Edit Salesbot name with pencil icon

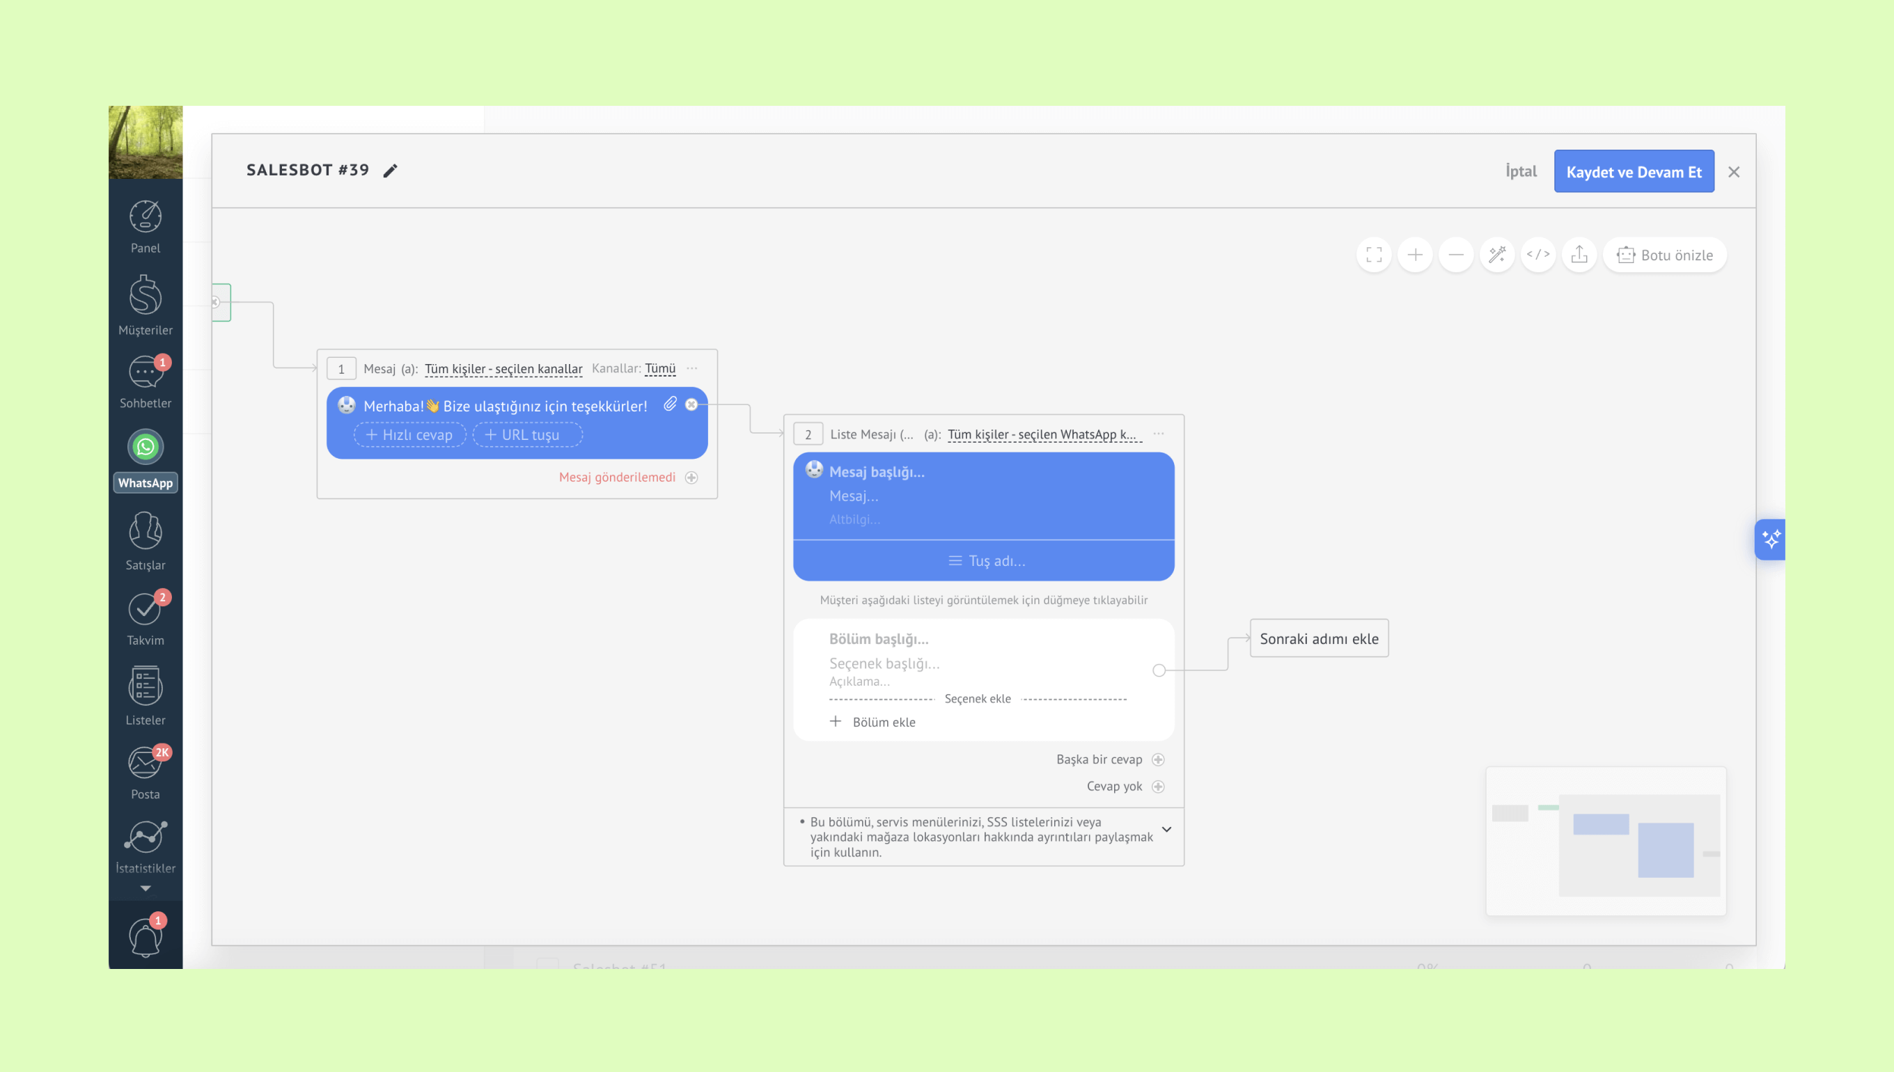(390, 171)
